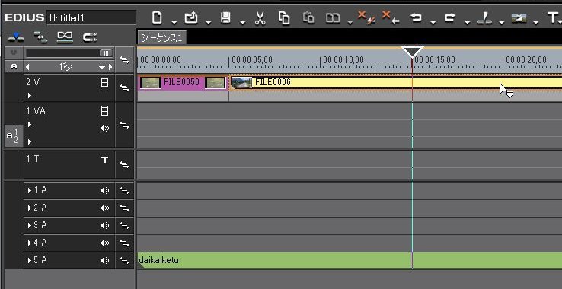Open the Open Project dropdown arrow
The width and height of the screenshot is (562, 289).
click(x=208, y=23)
